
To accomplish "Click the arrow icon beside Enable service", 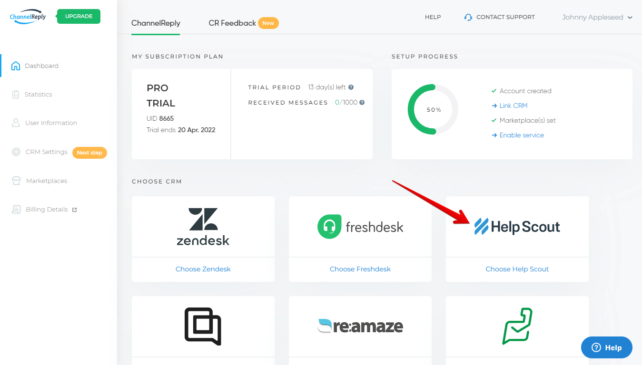I will [494, 135].
